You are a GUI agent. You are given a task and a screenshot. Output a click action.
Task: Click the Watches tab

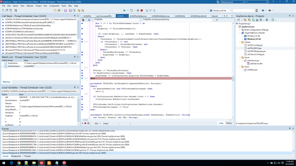pos(6,82)
